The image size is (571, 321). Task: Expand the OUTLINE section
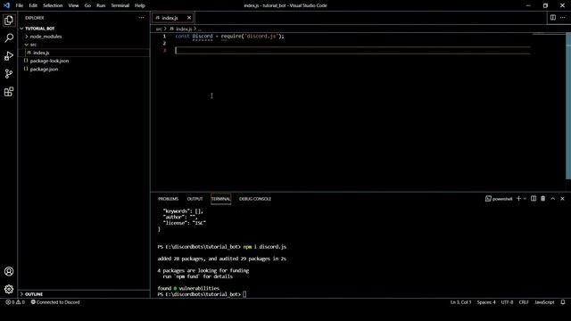pos(34,294)
